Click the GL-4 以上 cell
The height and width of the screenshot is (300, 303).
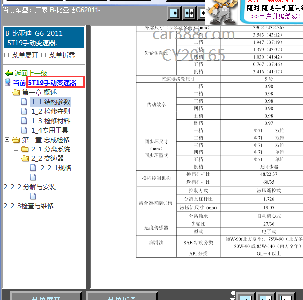click(x=269, y=254)
